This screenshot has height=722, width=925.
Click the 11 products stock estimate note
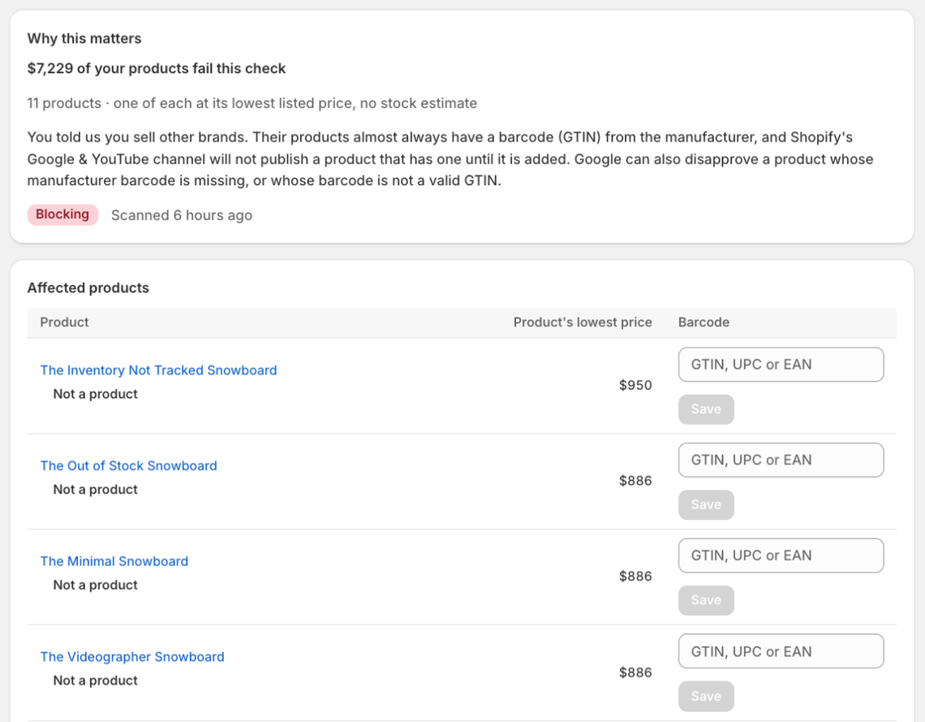coord(252,103)
